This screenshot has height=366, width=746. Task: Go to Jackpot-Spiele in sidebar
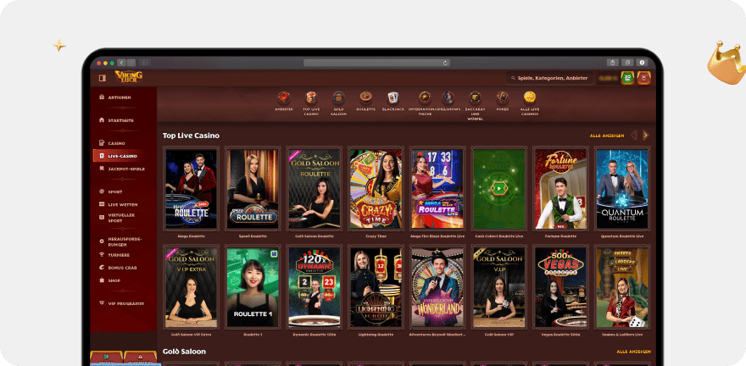pos(125,169)
